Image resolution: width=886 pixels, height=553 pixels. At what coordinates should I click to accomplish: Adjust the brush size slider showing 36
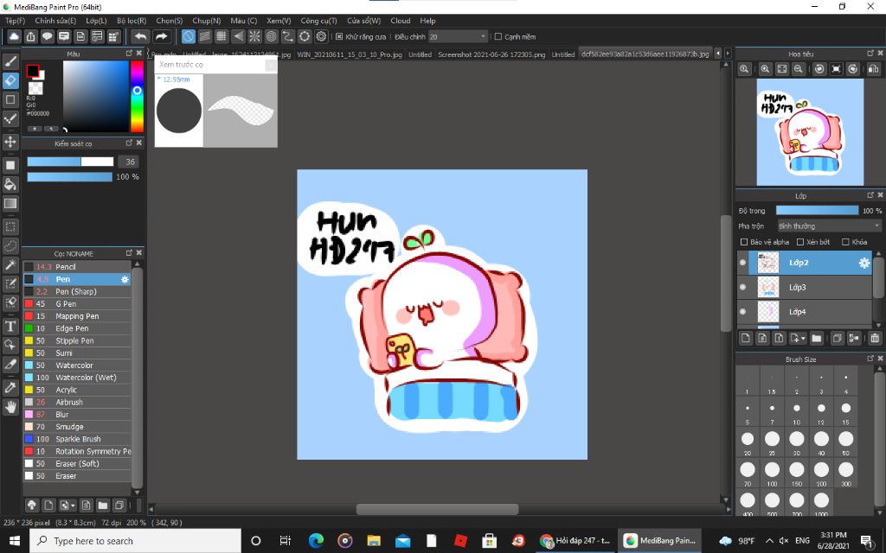(x=71, y=162)
